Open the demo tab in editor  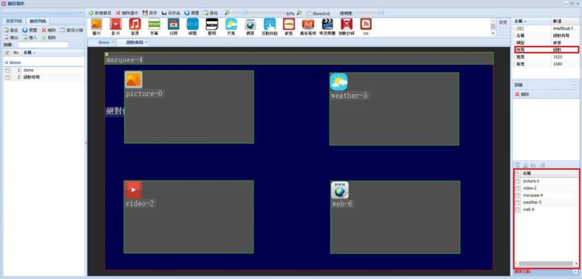(x=104, y=43)
